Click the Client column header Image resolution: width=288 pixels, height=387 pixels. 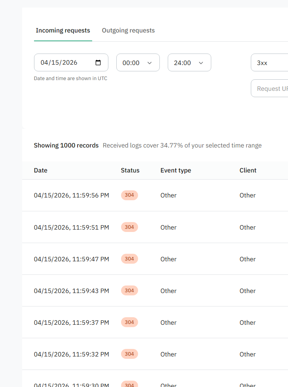[x=248, y=170]
